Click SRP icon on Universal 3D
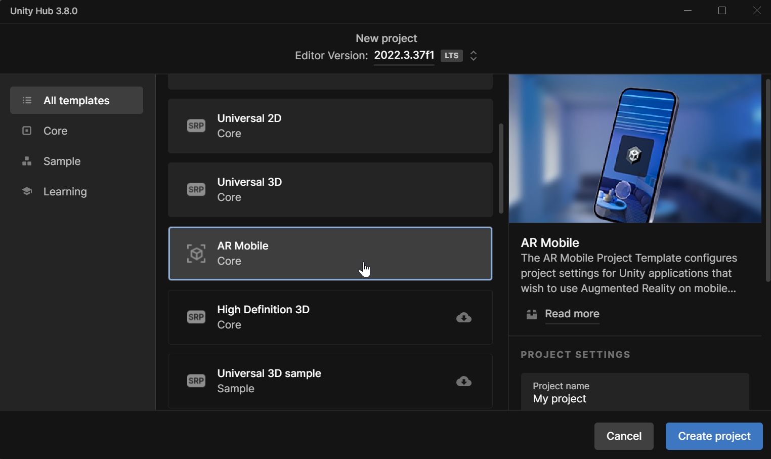The image size is (771, 459). tap(196, 189)
